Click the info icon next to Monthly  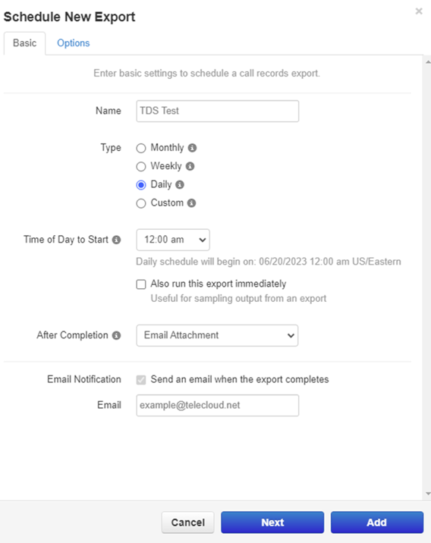click(192, 148)
